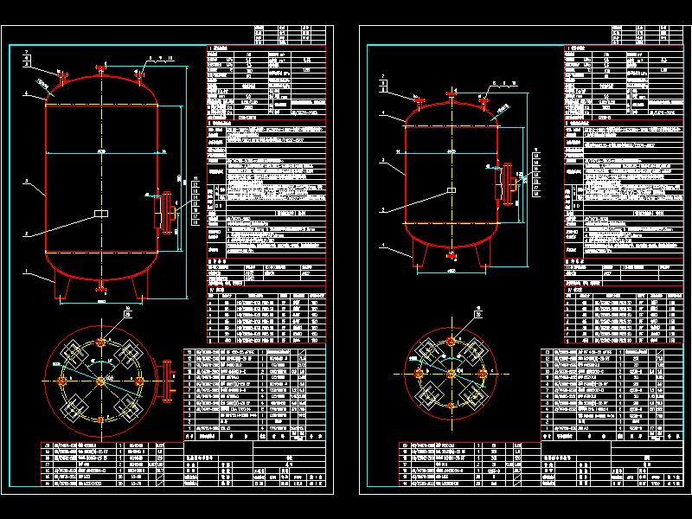Select the bottom drain nozzle of left vessel
The image size is (692, 519).
pyautogui.click(x=101, y=286)
